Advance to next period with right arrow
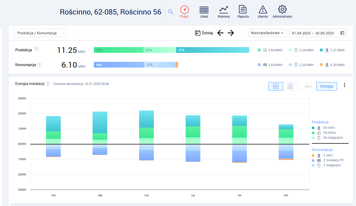356x206 pixels. 231,33
